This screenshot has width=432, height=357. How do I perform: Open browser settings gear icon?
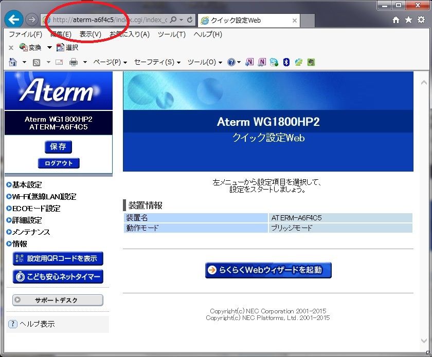tap(421, 20)
